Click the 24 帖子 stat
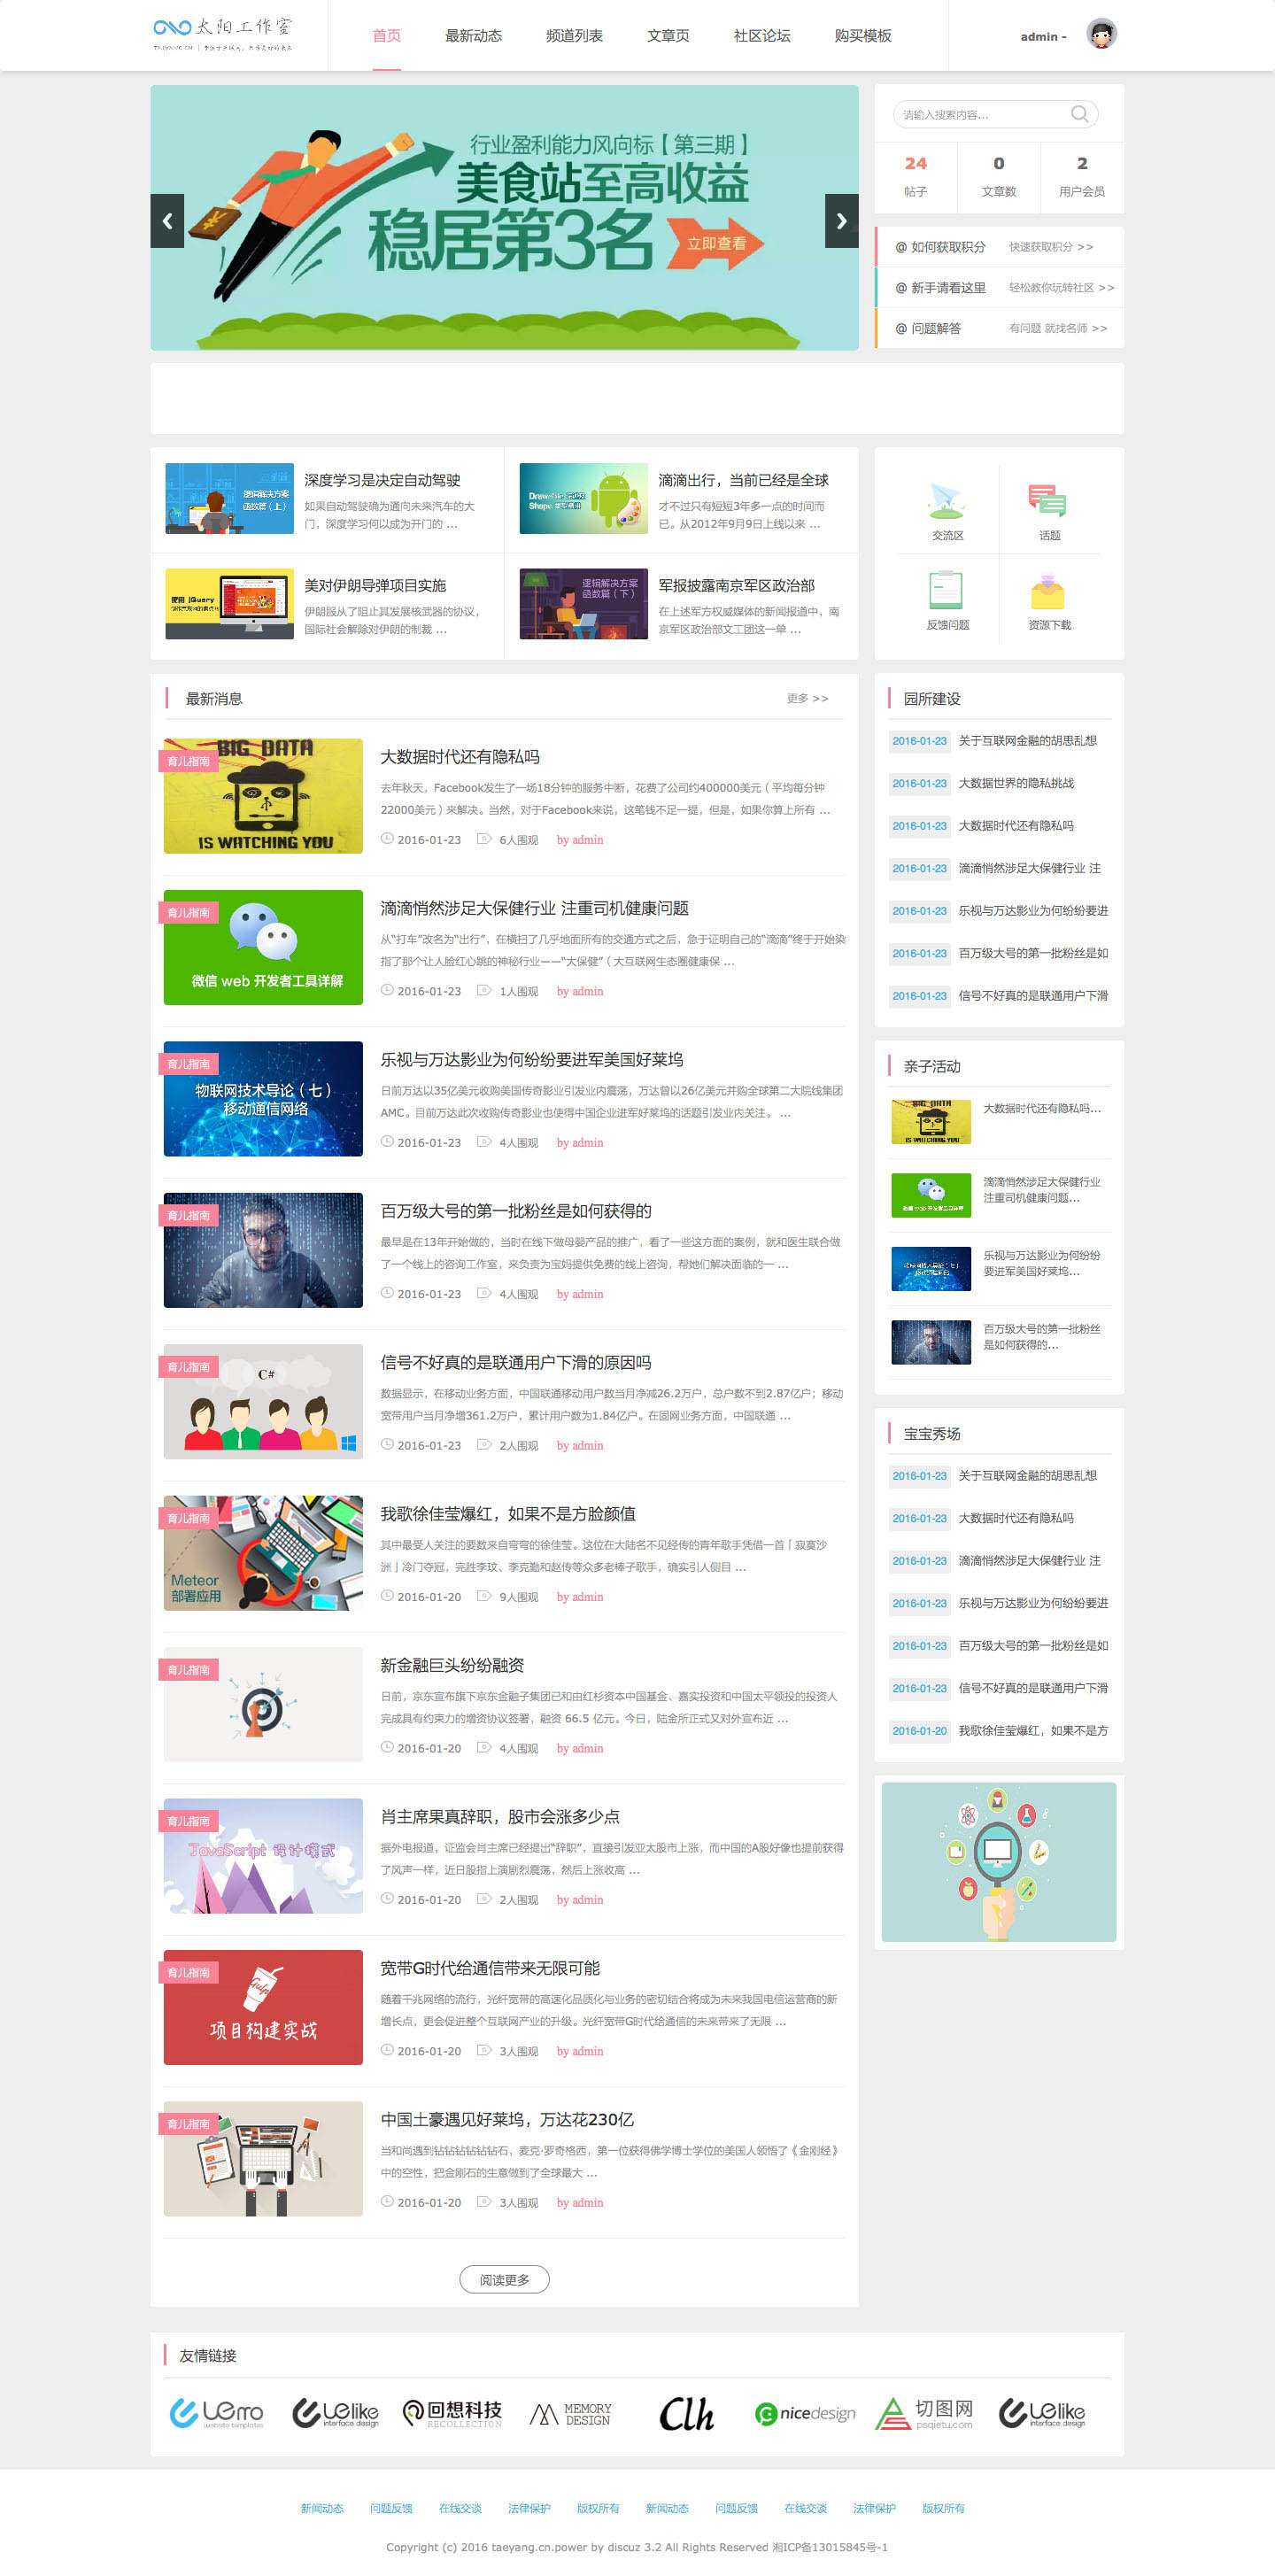This screenshot has height=2576, width=1275. click(x=915, y=176)
